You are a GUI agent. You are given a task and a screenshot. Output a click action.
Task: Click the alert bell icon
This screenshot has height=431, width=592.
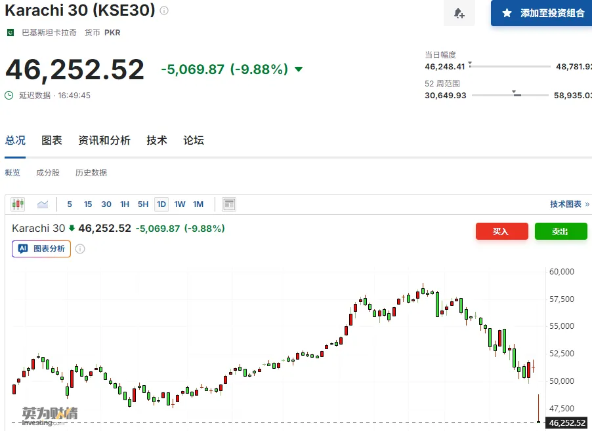pyautogui.click(x=459, y=13)
